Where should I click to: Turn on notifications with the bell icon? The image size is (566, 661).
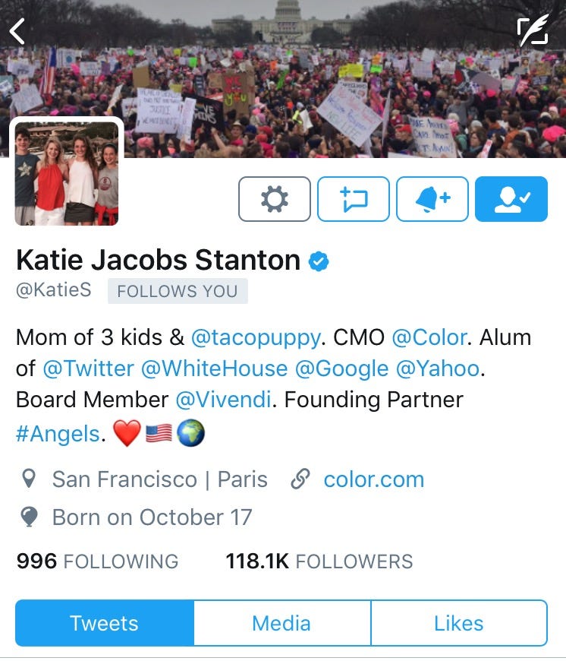click(x=432, y=199)
